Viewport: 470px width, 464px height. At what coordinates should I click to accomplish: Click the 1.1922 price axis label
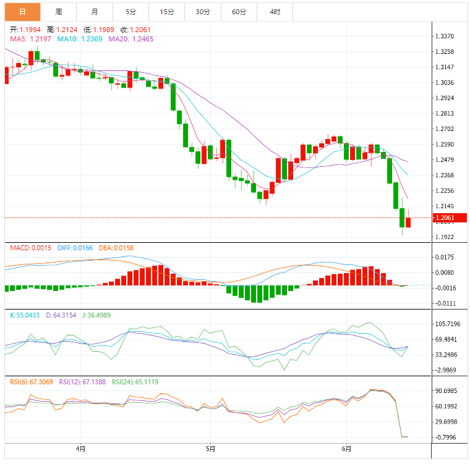445,237
